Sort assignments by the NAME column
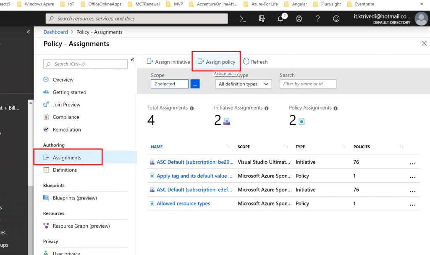The width and height of the screenshot is (430, 255). tap(157, 147)
